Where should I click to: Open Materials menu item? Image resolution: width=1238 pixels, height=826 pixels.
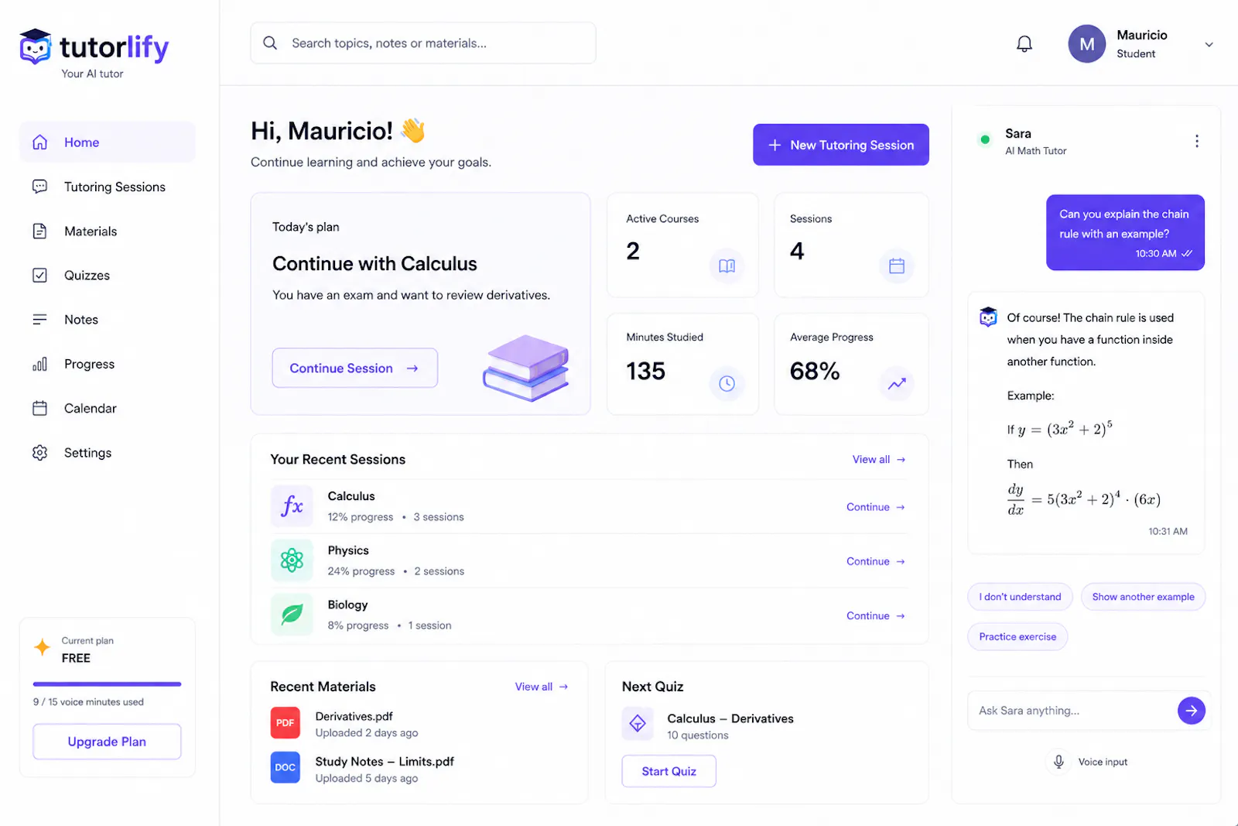point(108,231)
